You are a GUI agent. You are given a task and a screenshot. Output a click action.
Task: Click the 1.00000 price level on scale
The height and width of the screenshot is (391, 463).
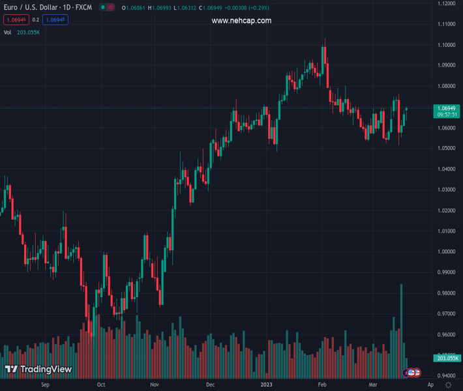click(x=447, y=252)
